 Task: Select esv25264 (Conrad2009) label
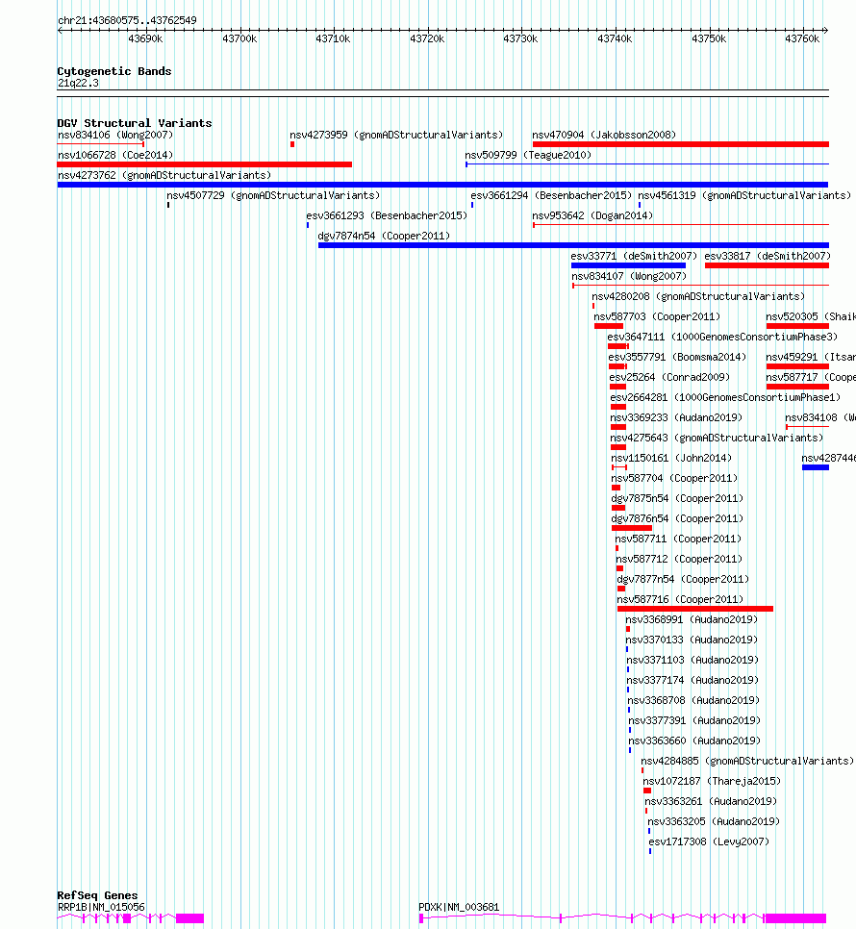(x=669, y=377)
